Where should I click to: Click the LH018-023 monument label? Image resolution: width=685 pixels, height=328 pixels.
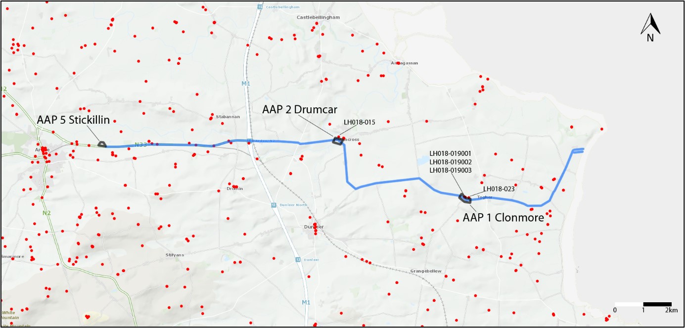499,188
